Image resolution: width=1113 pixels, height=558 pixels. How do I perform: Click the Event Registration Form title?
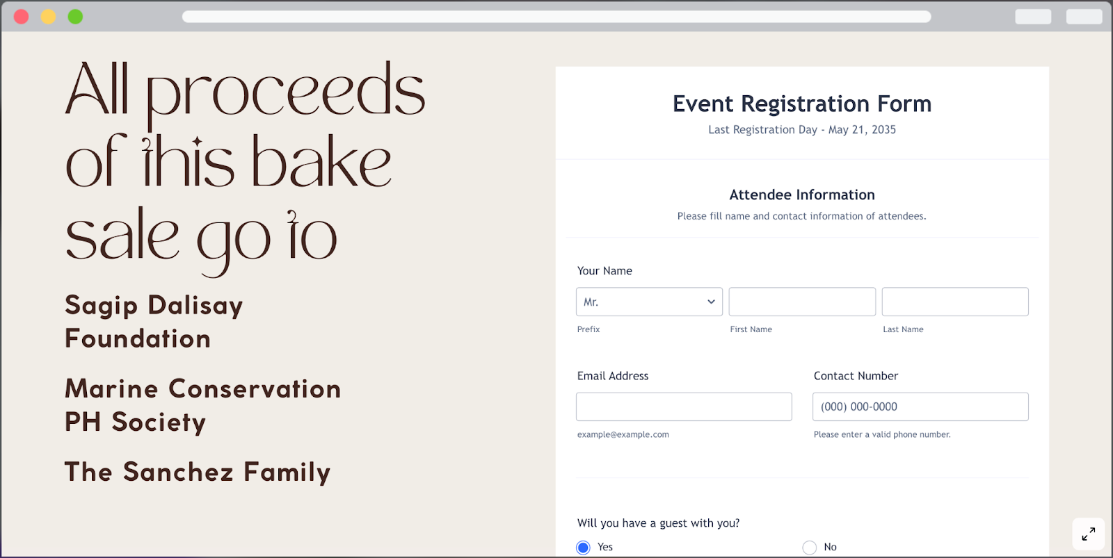(x=802, y=104)
